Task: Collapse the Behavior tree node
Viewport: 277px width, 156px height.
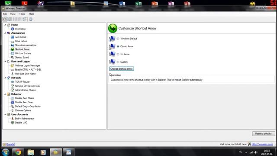Action: coord(5,94)
